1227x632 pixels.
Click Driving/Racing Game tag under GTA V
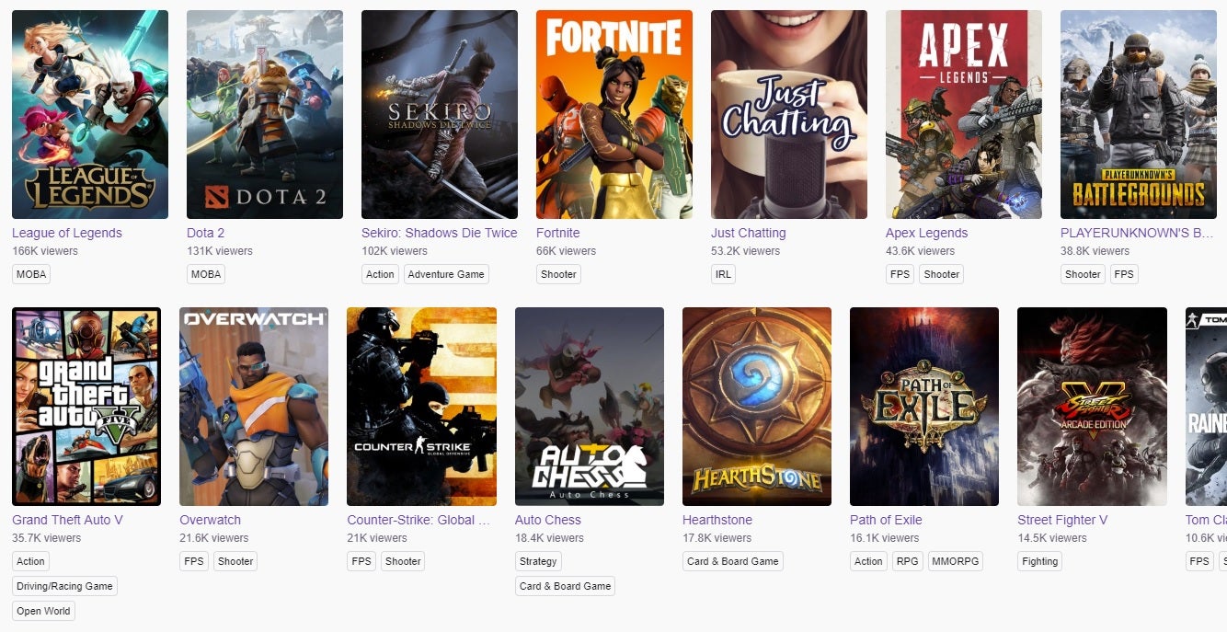tap(64, 586)
